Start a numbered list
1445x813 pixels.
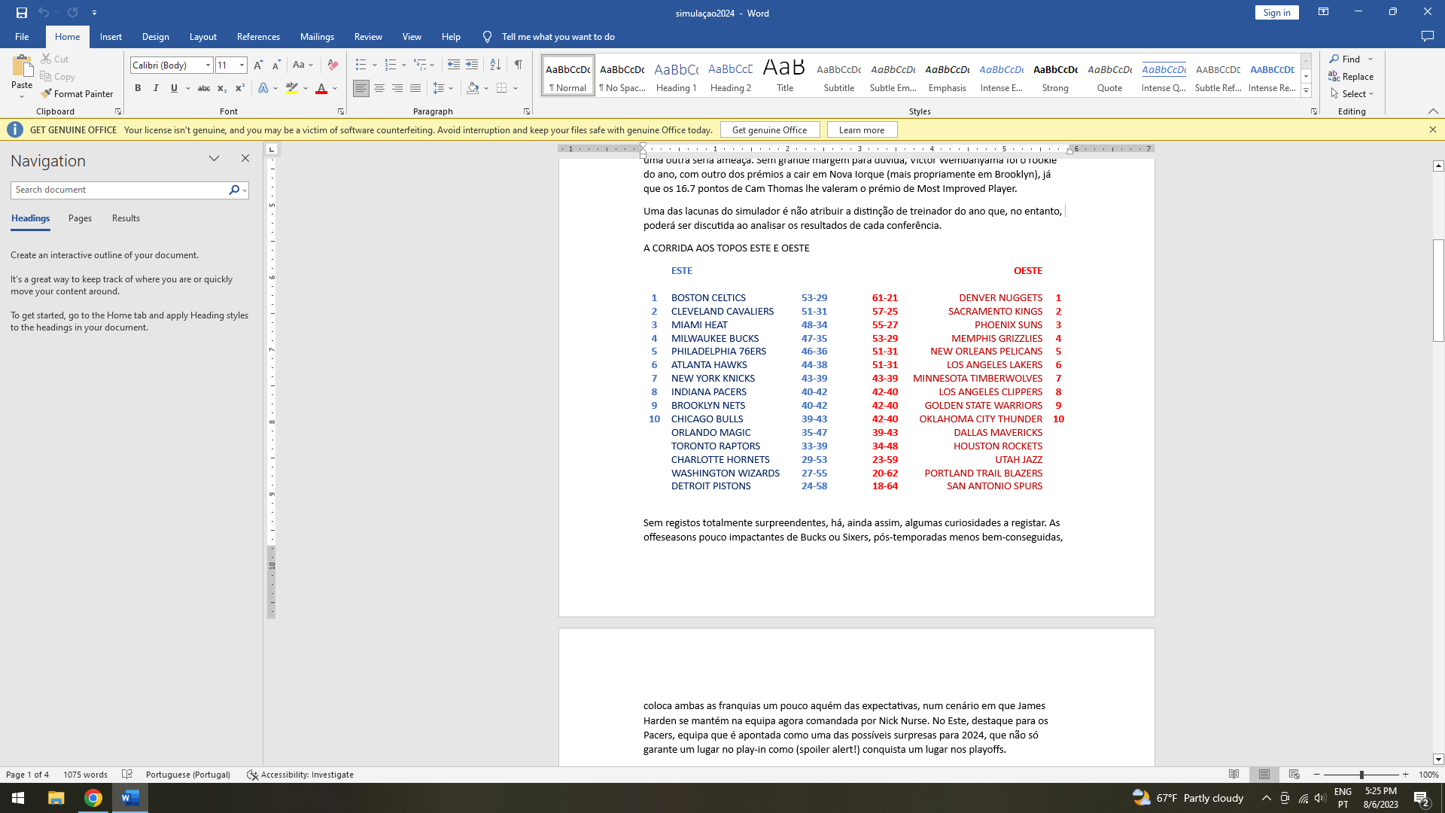(391, 65)
